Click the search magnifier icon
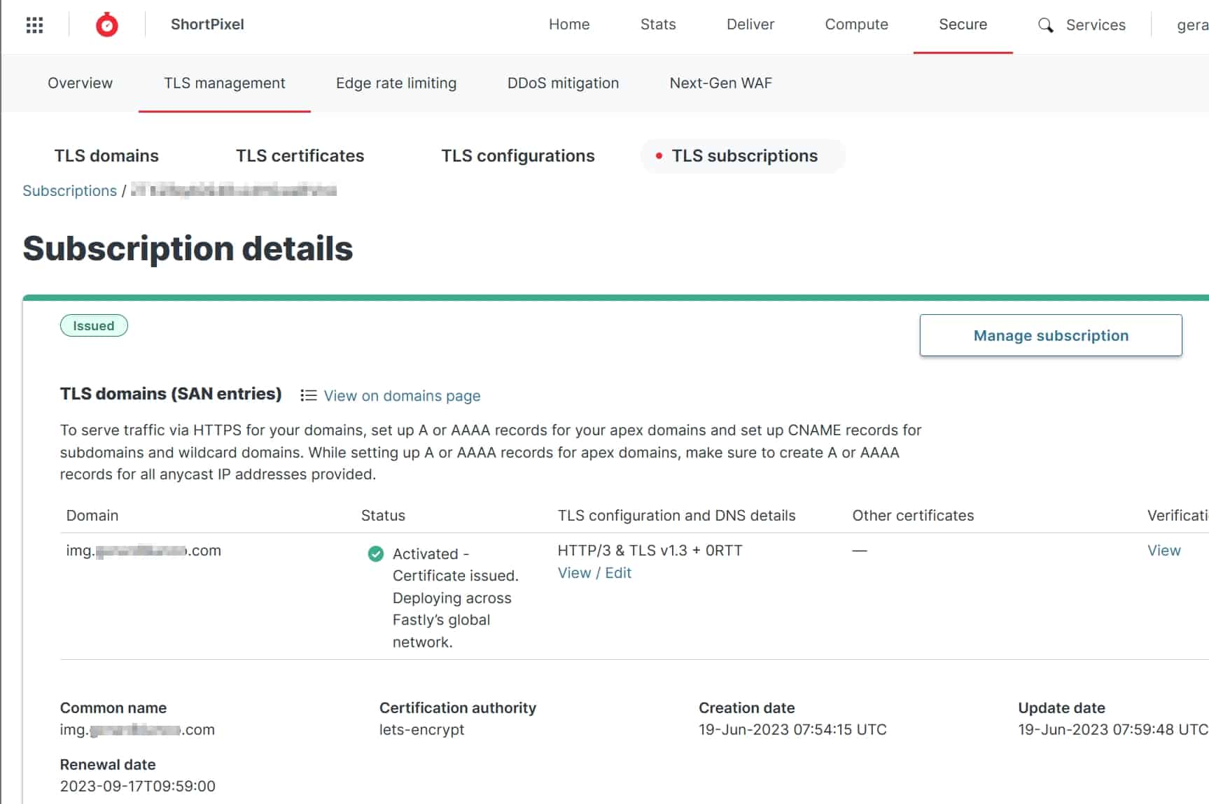 tap(1045, 25)
